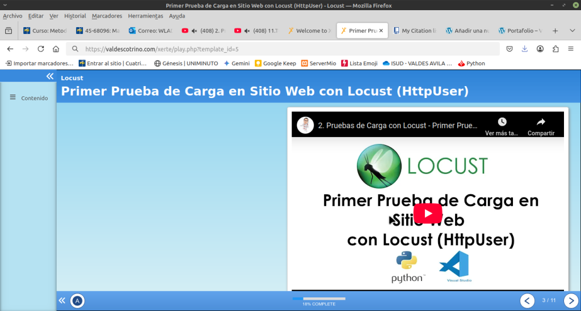
Task: Open the window menu in title bar corner
Action: pos(5,5)
